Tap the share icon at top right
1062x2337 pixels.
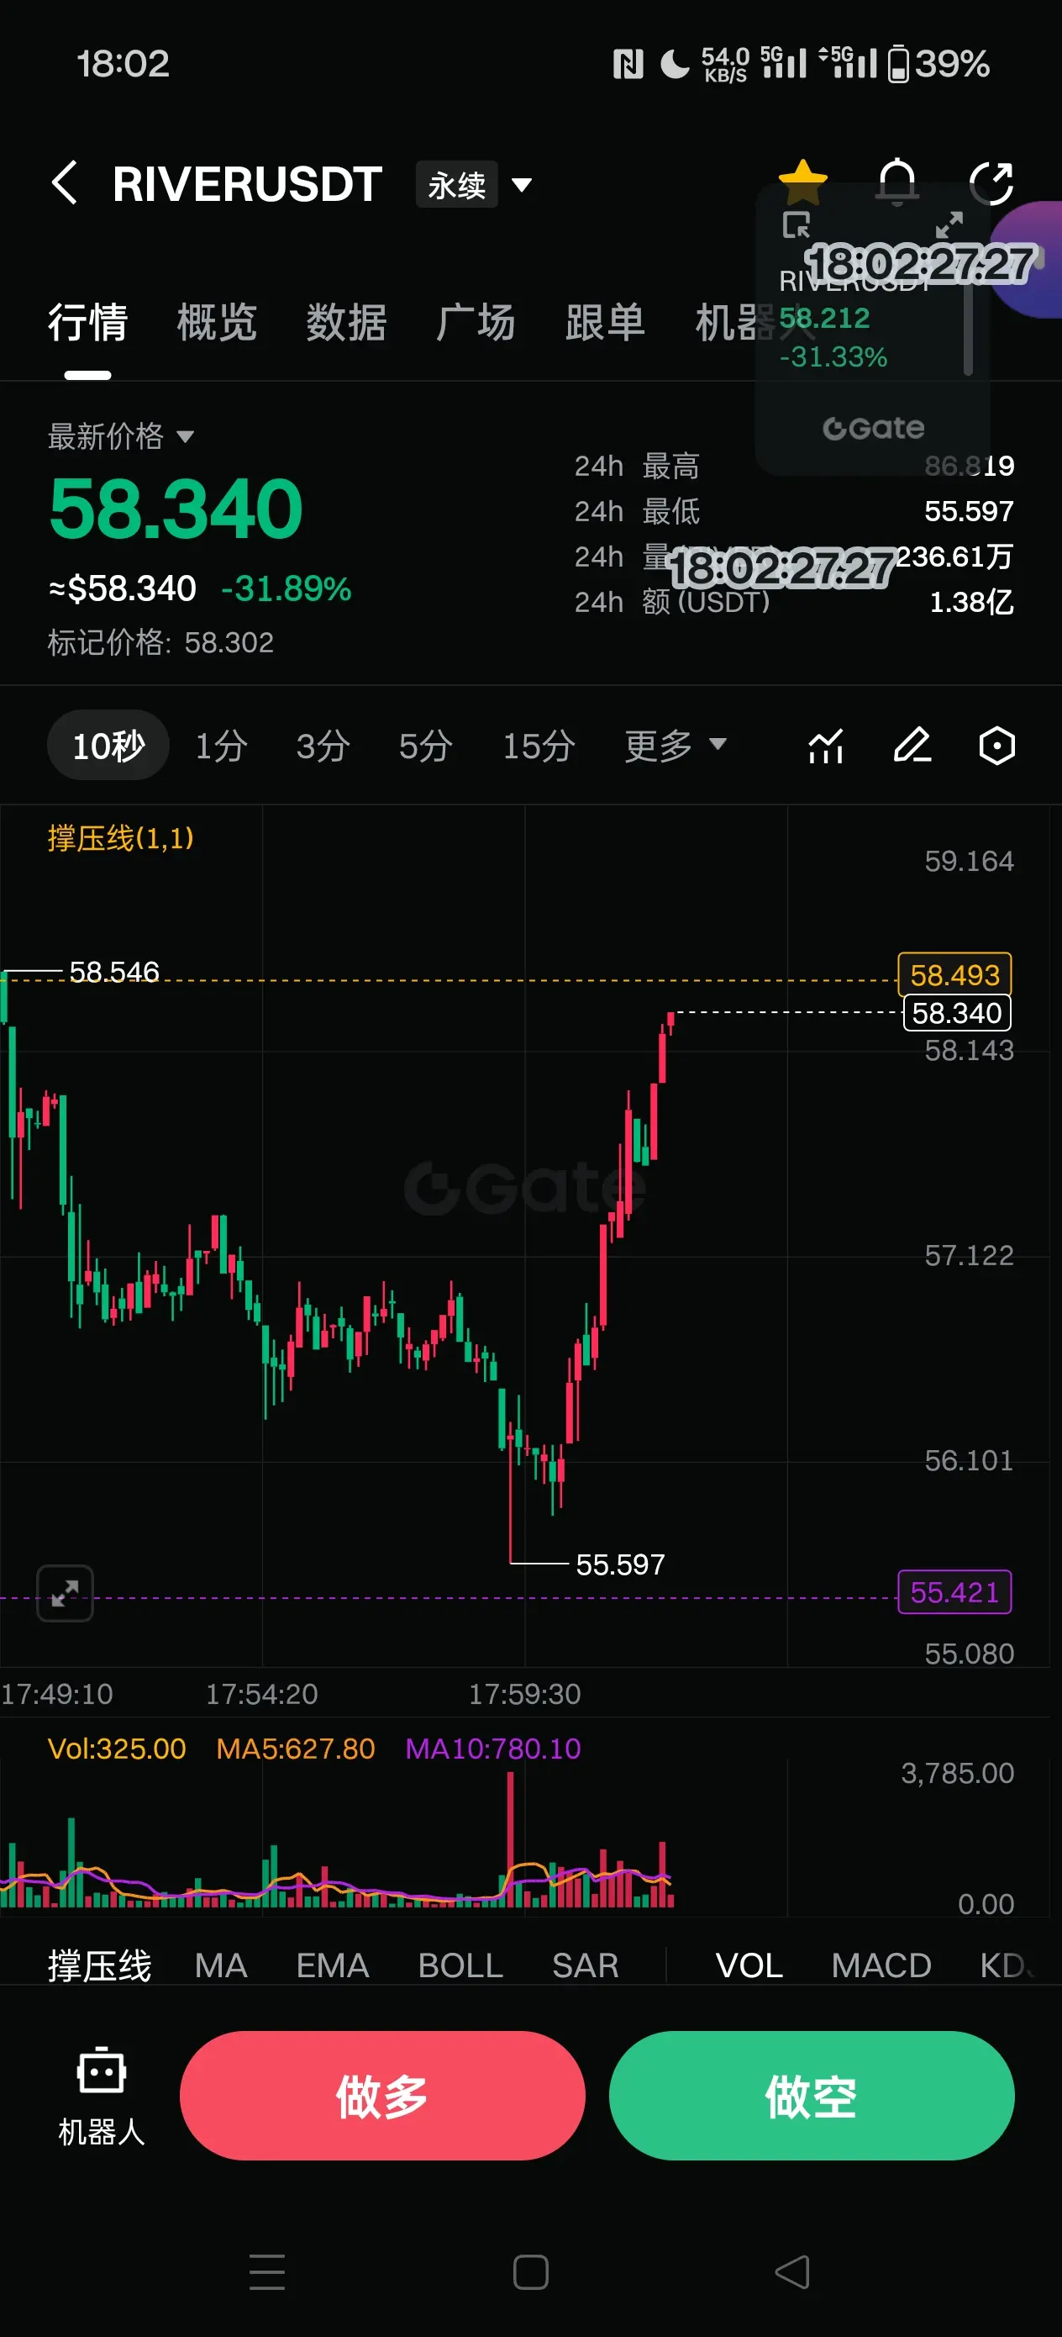coord(991,184)
